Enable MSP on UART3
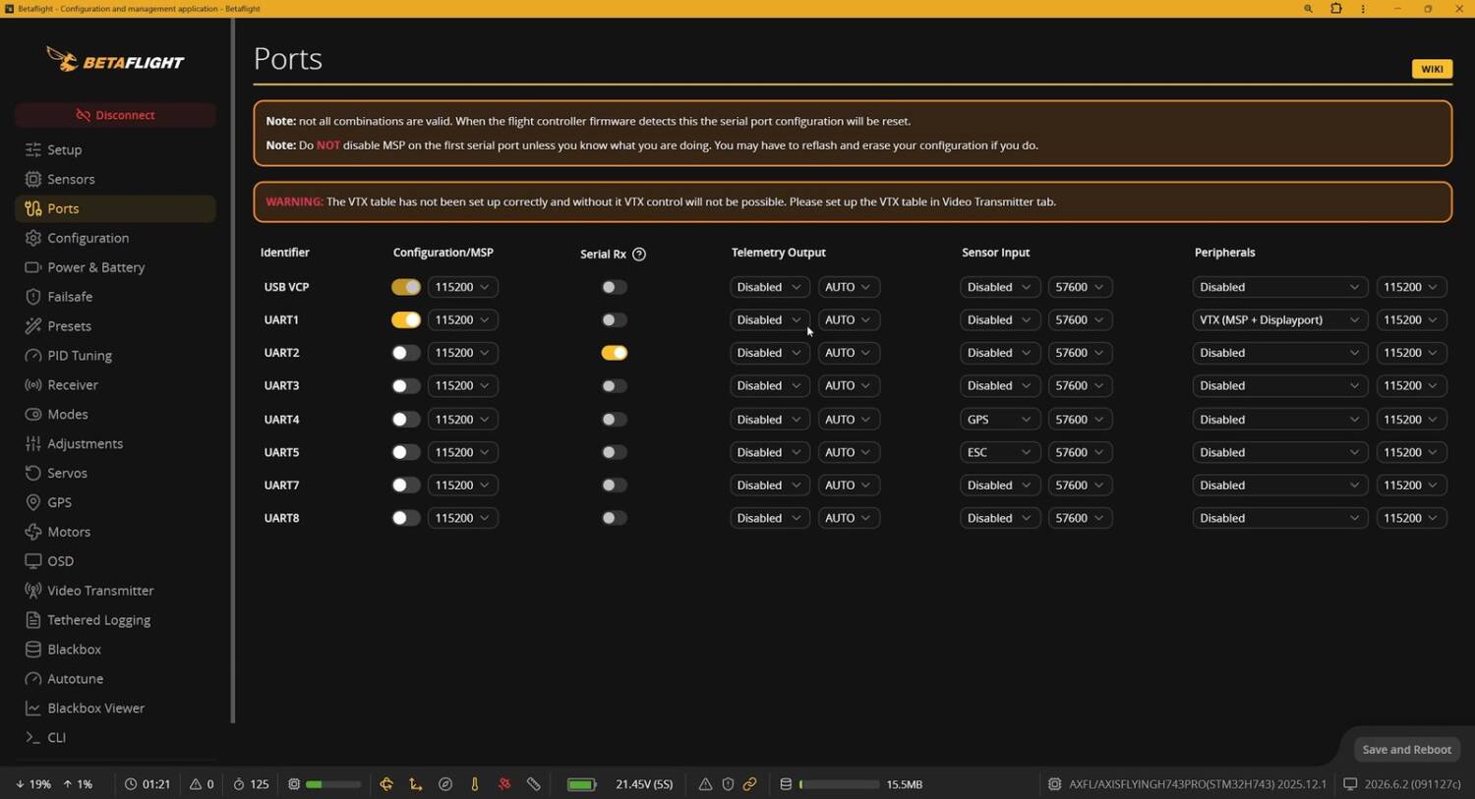Image resolution: width=1475 pixels, height=799 pixels. (x=406, y=386)
